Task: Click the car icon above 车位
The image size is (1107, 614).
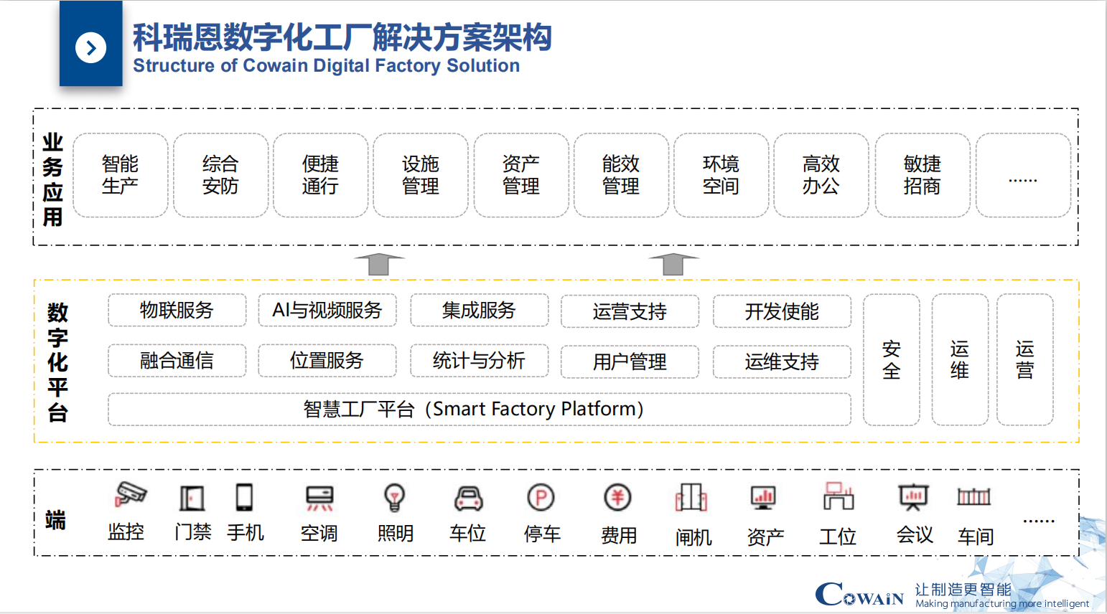Action: pyautogui.click(x=468, y=498)
